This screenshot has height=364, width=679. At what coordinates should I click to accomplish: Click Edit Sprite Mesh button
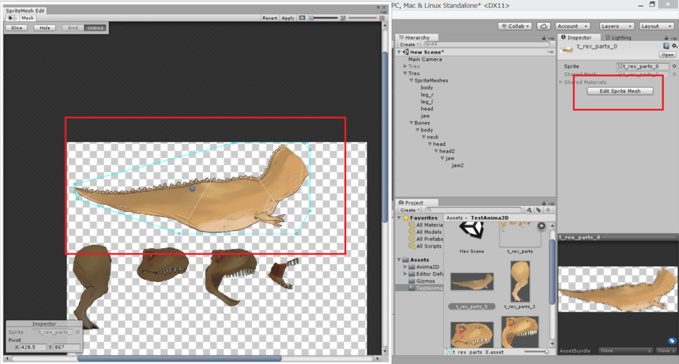coord(620,91)
